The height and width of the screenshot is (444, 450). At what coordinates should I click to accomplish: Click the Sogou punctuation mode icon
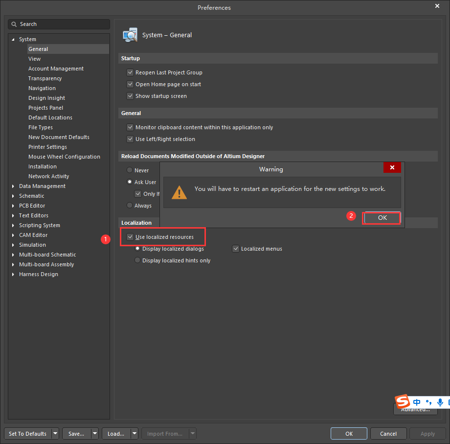point(428,402)
